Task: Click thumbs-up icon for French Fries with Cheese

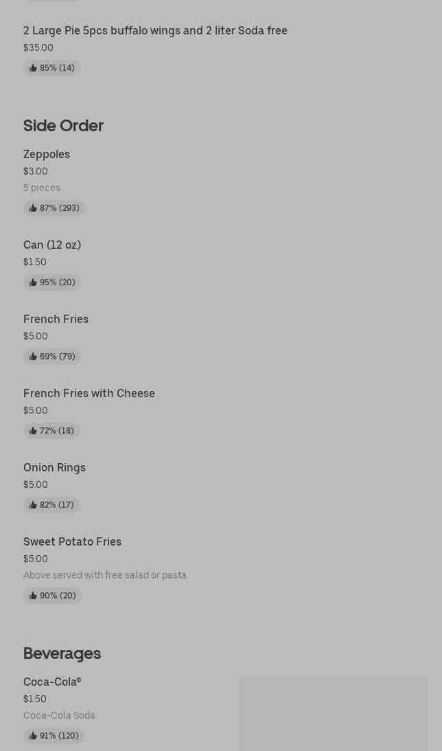Action: pyautogui.click(x=33, y=431)
